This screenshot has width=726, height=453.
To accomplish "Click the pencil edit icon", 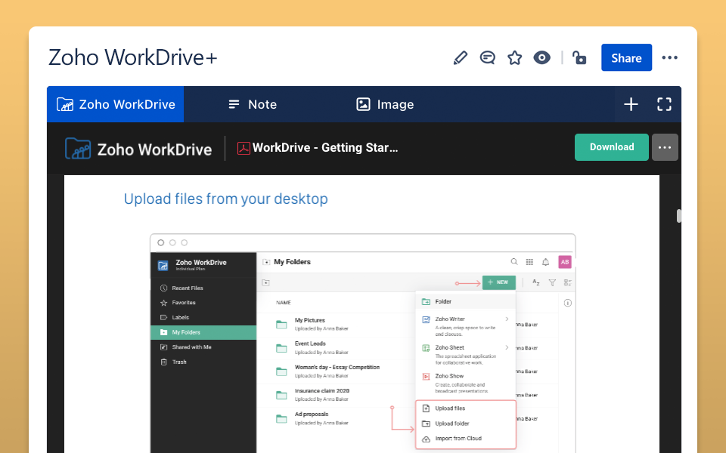I will click(460, 58).
